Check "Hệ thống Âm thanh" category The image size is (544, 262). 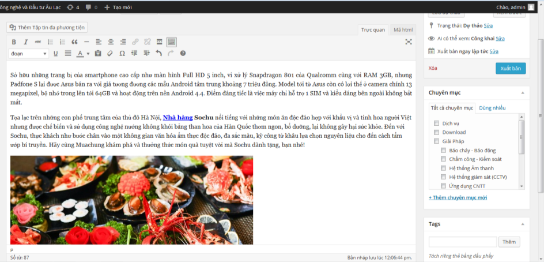(x=443, y=168)
